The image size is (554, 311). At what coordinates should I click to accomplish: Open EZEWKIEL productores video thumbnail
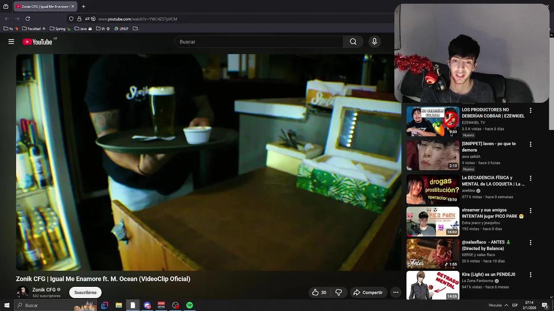(x=433, y=121)
